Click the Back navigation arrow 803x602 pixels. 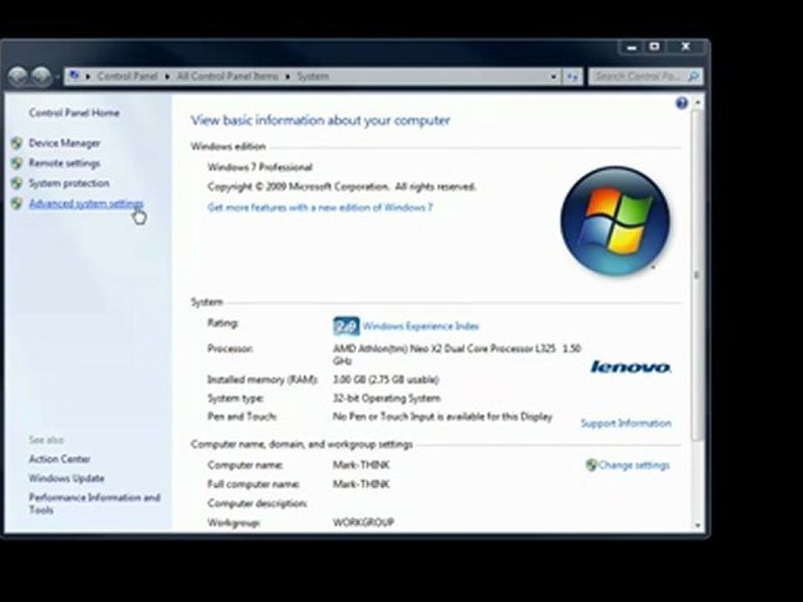tap(18, 76)
